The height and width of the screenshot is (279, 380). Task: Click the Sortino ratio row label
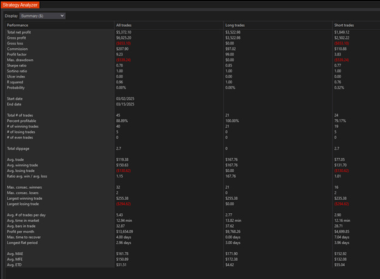click(x=17, y=71)
